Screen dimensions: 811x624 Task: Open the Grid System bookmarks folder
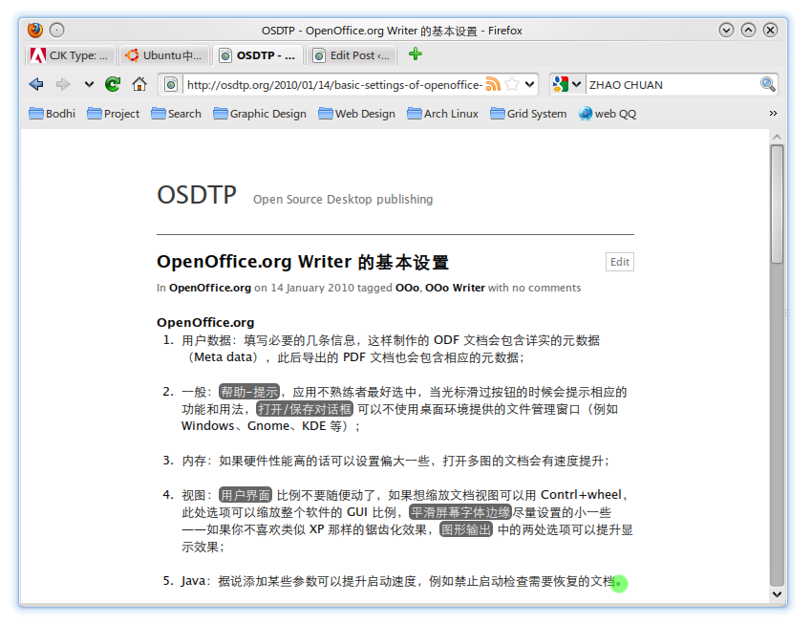(528, 114)
